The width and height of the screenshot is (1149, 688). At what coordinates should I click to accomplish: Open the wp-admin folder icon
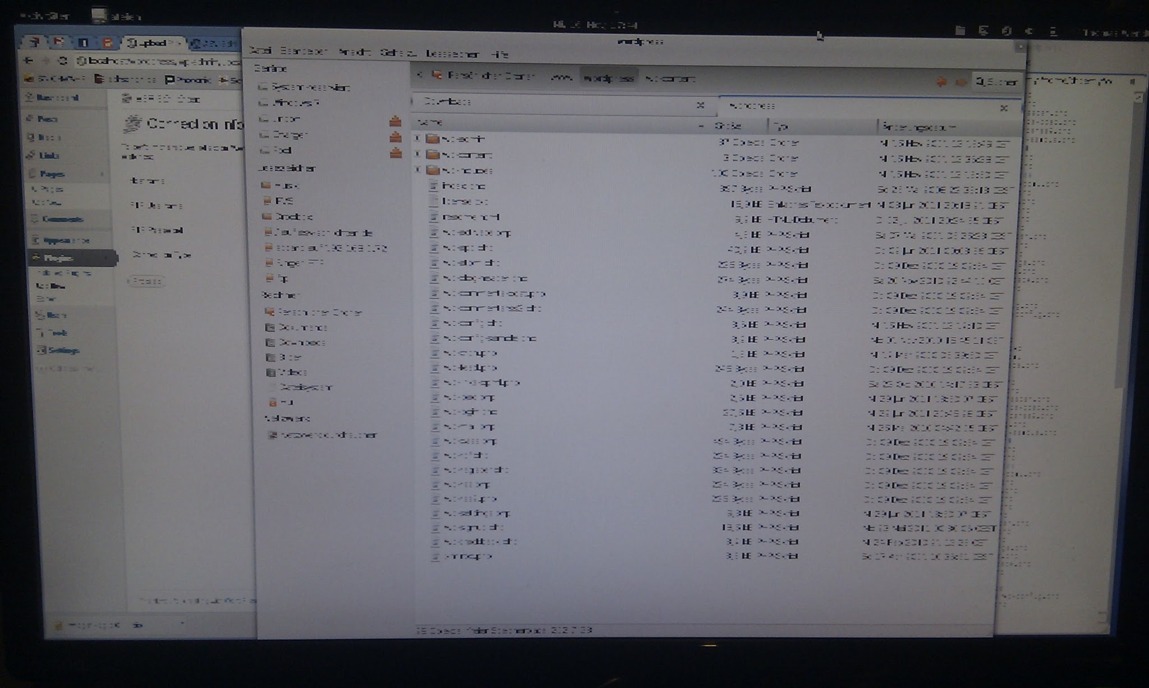pos(433,139)
